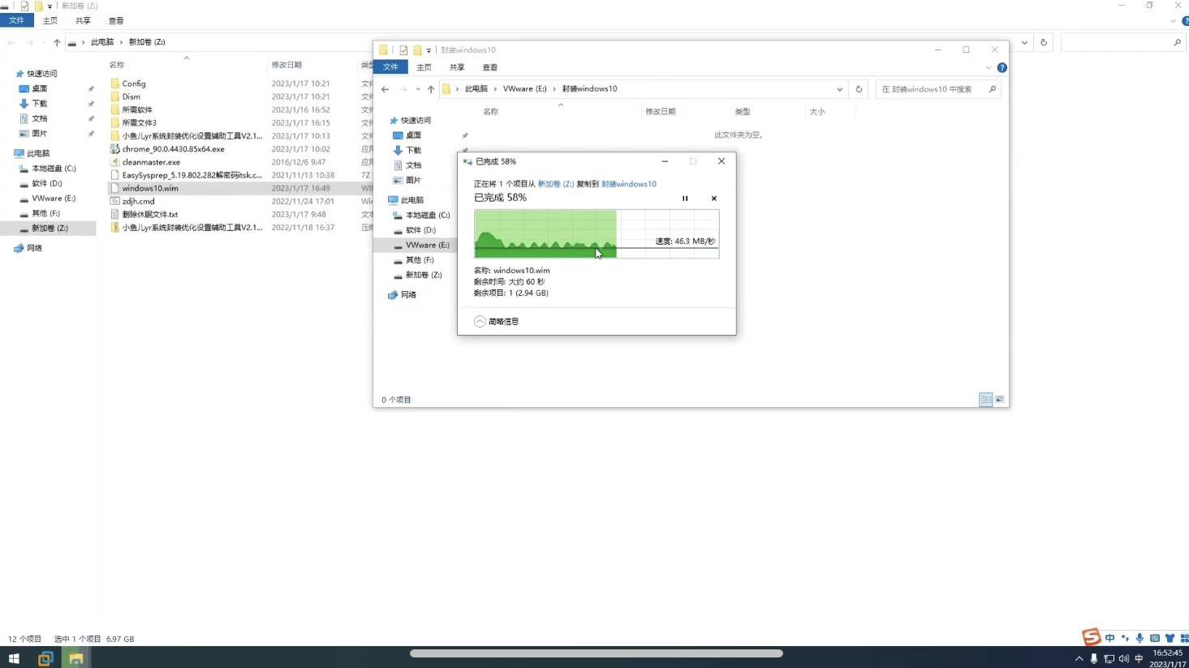Click help icon in 封装windows10 window
The height and width of the screenshot is (668, 1189).
pos(1002,67)
